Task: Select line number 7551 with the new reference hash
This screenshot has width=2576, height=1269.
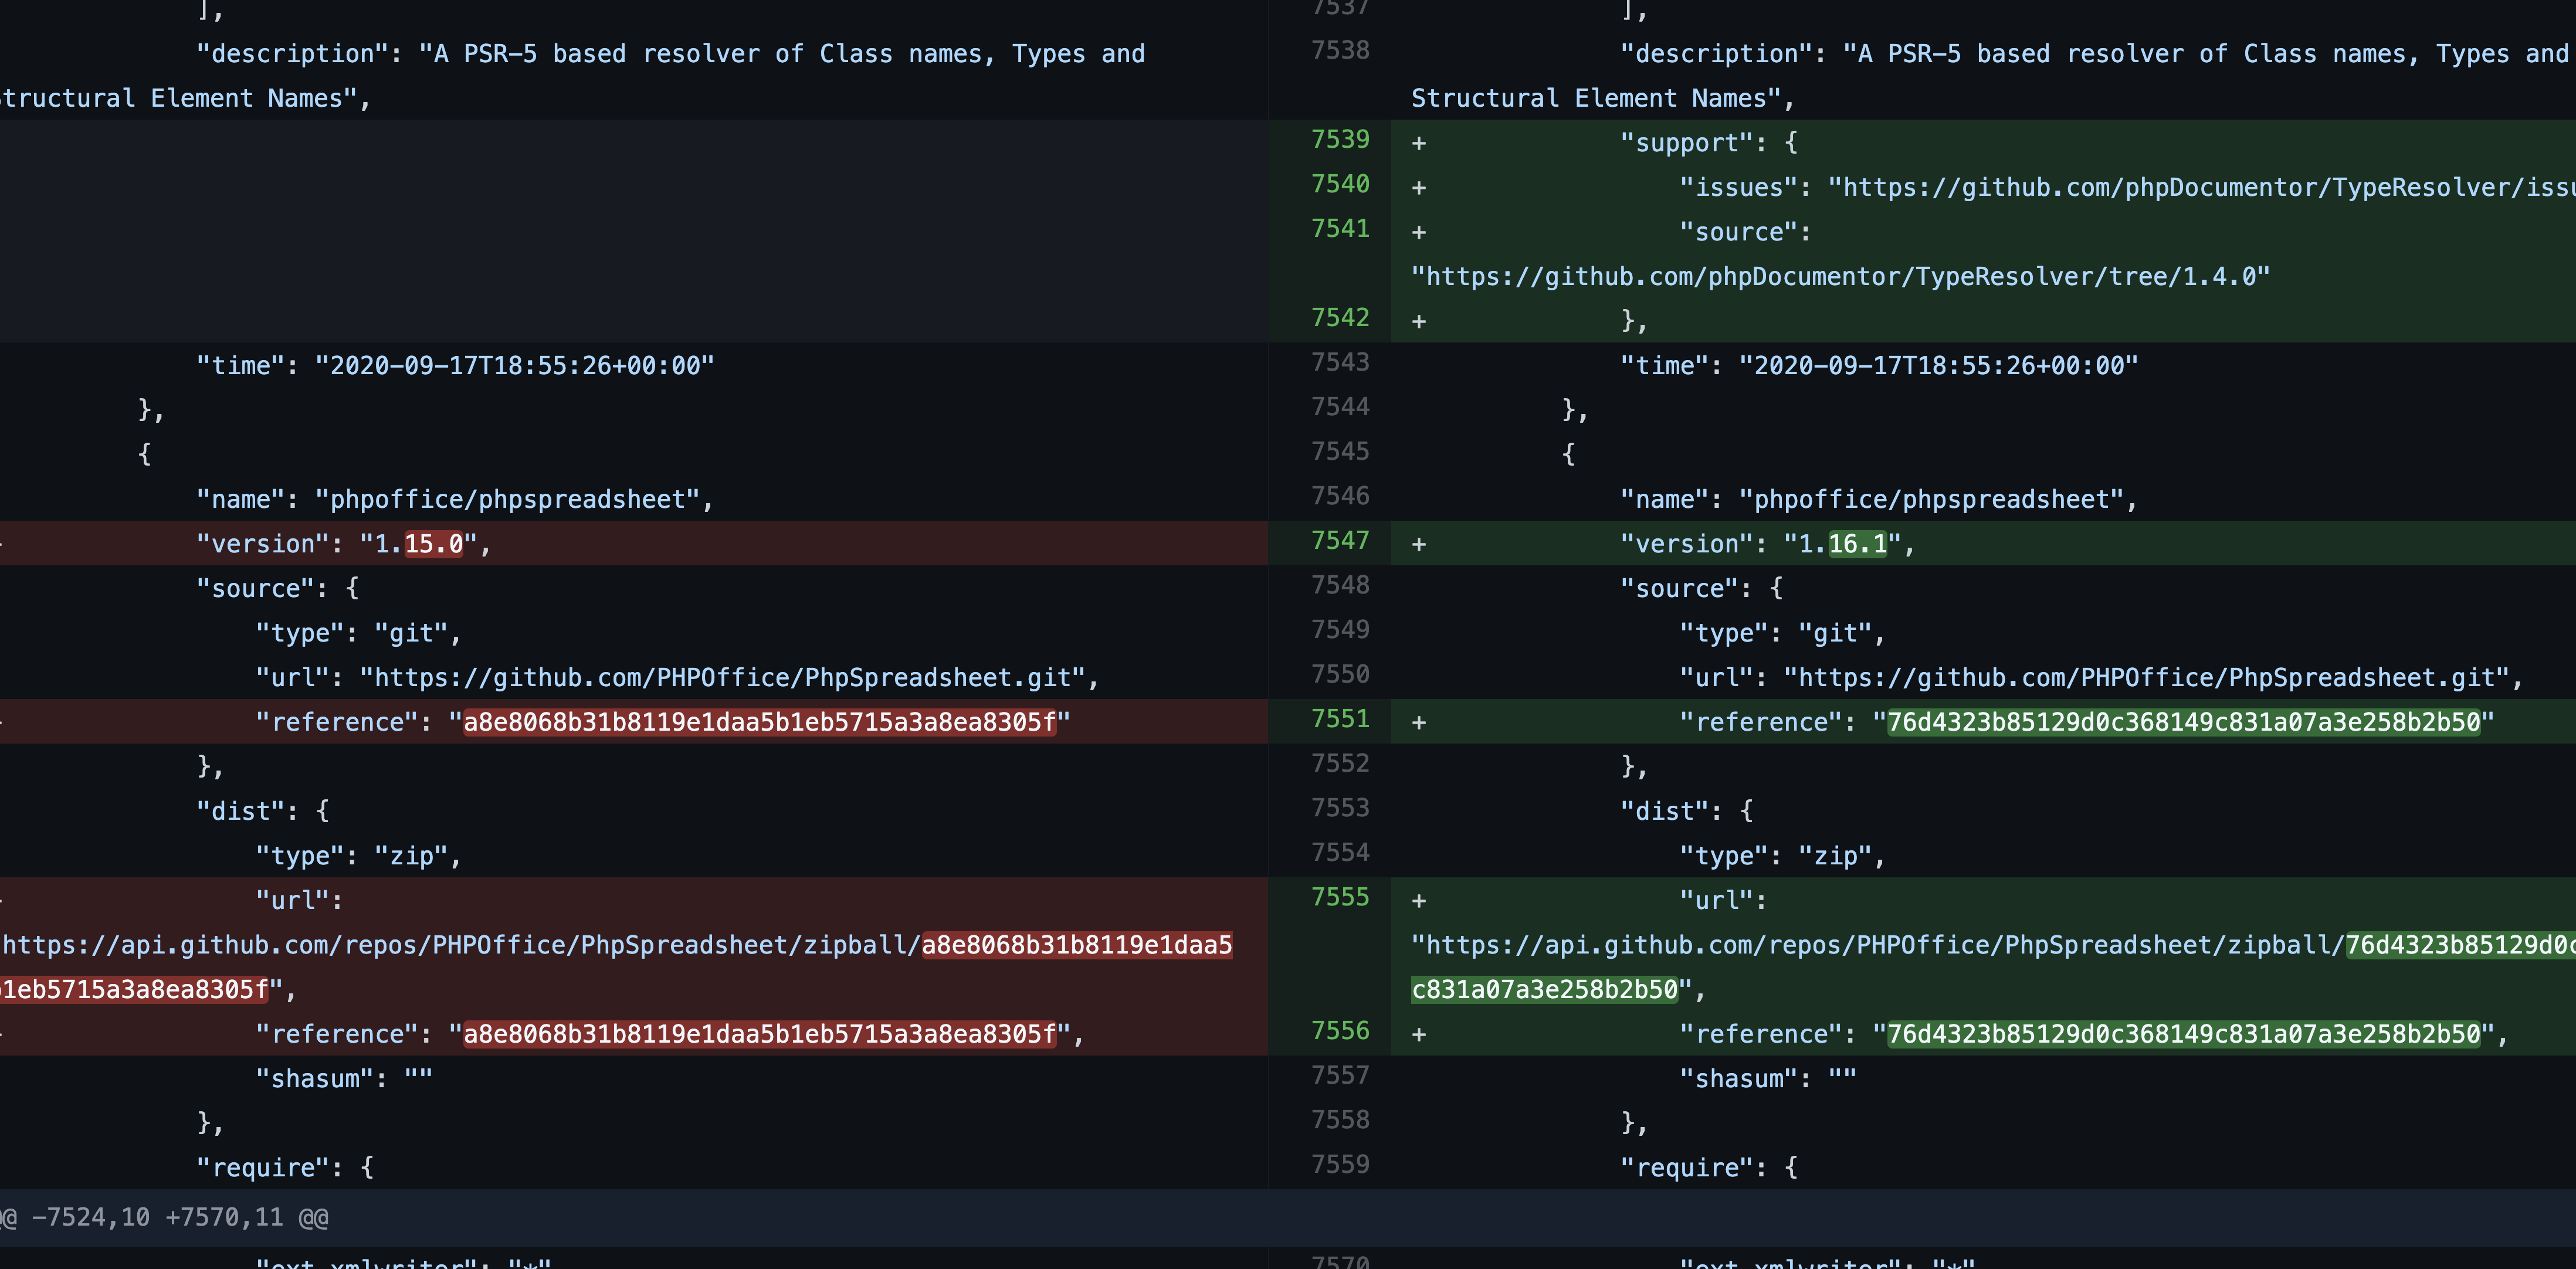Action: tap(1341, 719)
